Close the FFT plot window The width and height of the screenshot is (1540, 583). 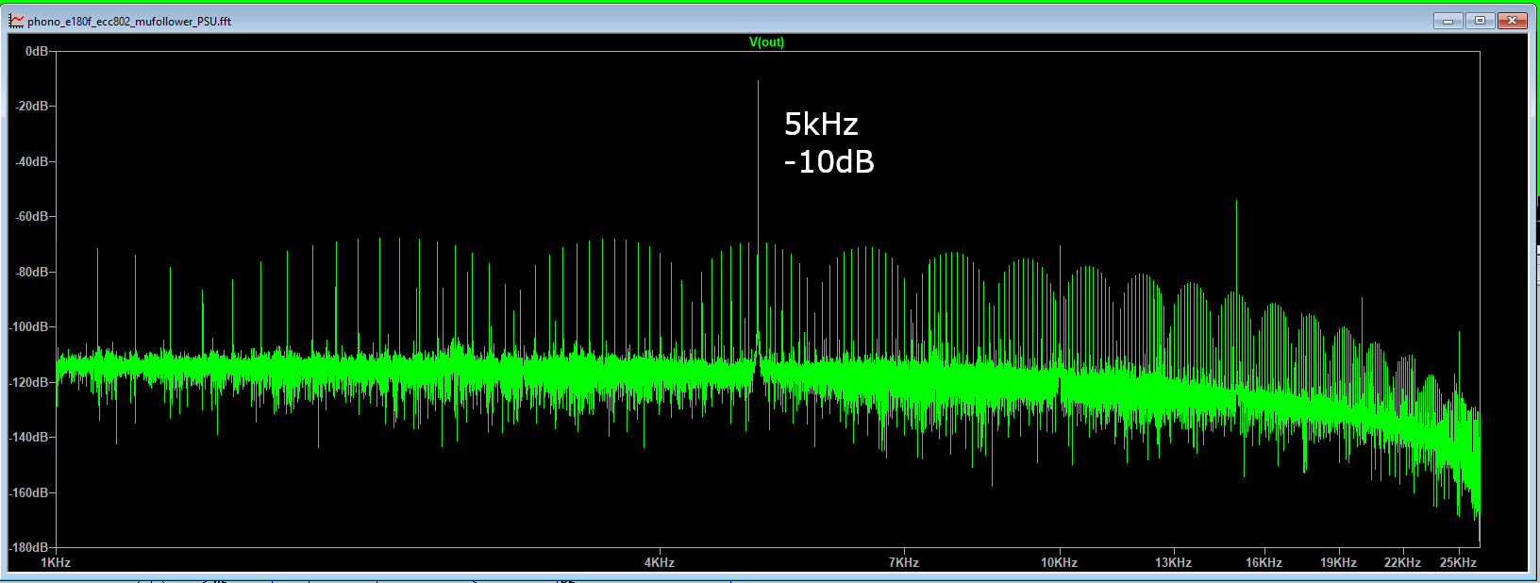[x=1512, y=21]
